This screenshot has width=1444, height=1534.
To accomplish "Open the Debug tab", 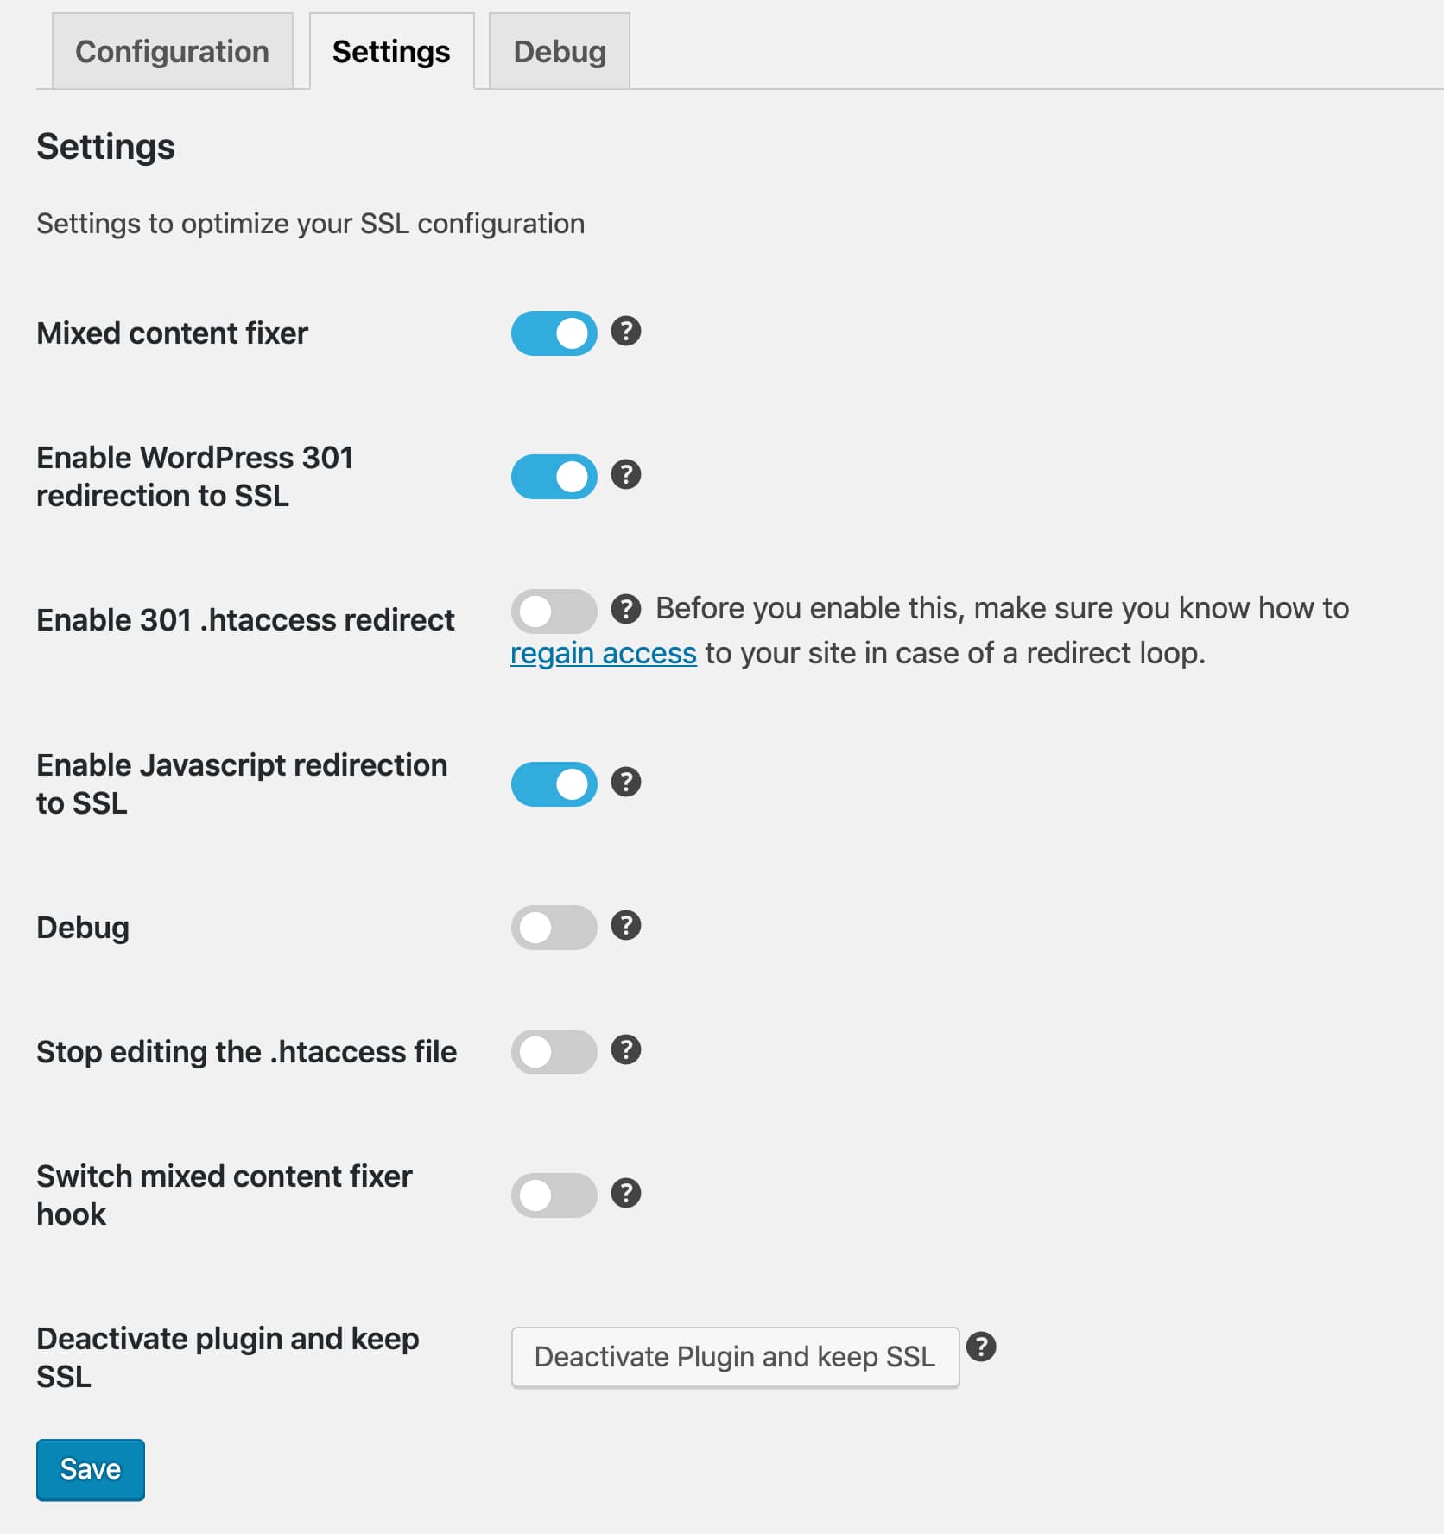I will [x=559, y=51].
